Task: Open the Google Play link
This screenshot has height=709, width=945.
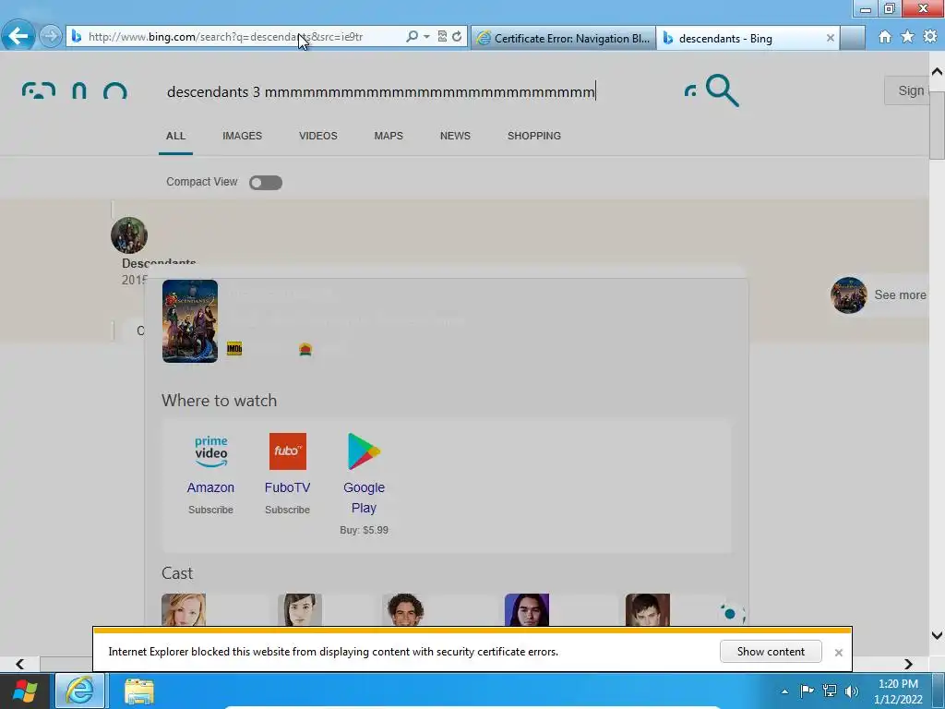Action: [x=364, y=498]
